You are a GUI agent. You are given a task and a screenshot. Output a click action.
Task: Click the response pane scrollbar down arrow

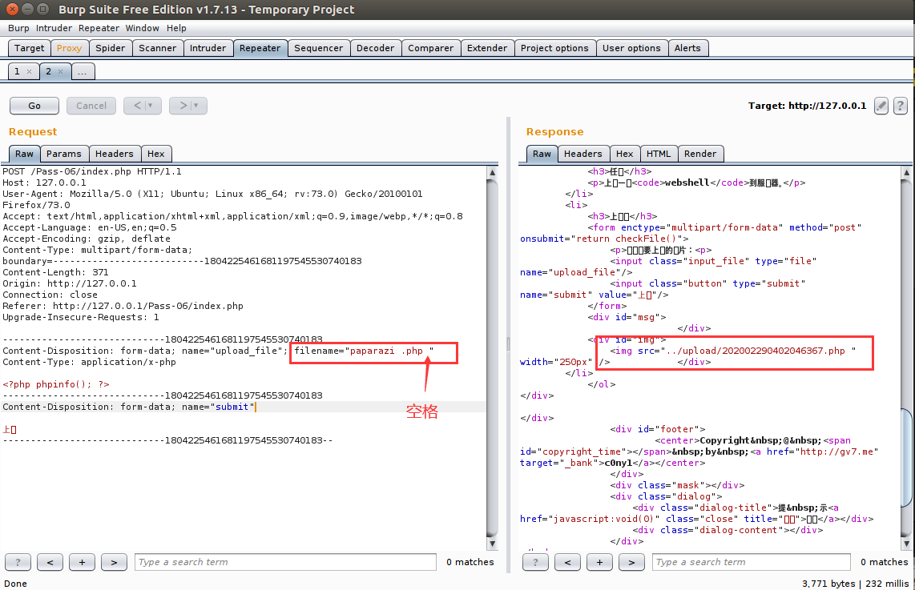point(906,544)
